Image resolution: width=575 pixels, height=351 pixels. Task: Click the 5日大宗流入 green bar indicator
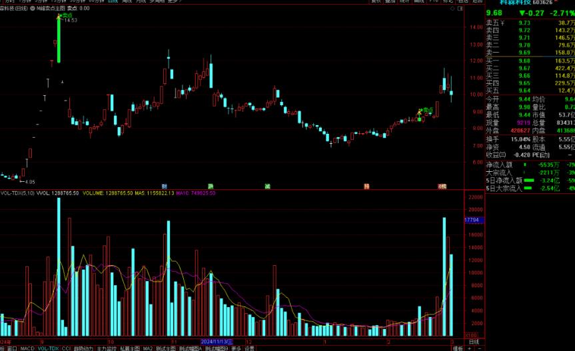(528, 188)
